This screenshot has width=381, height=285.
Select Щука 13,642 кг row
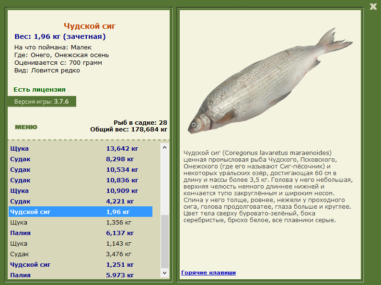pyautogui.click(x=81, y=148)
